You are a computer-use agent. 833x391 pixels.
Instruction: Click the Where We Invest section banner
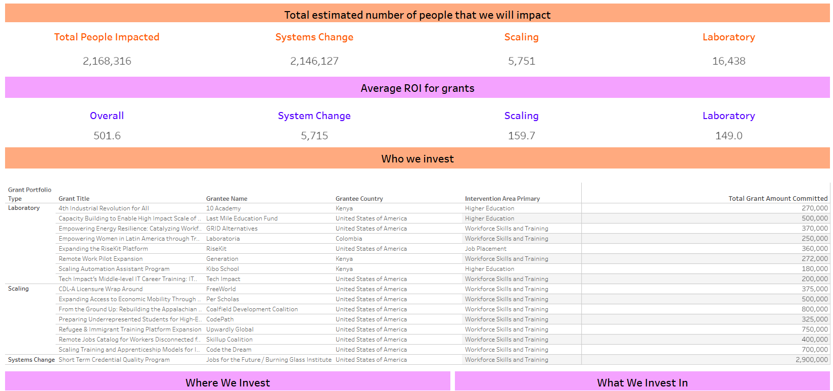[227, 382]
